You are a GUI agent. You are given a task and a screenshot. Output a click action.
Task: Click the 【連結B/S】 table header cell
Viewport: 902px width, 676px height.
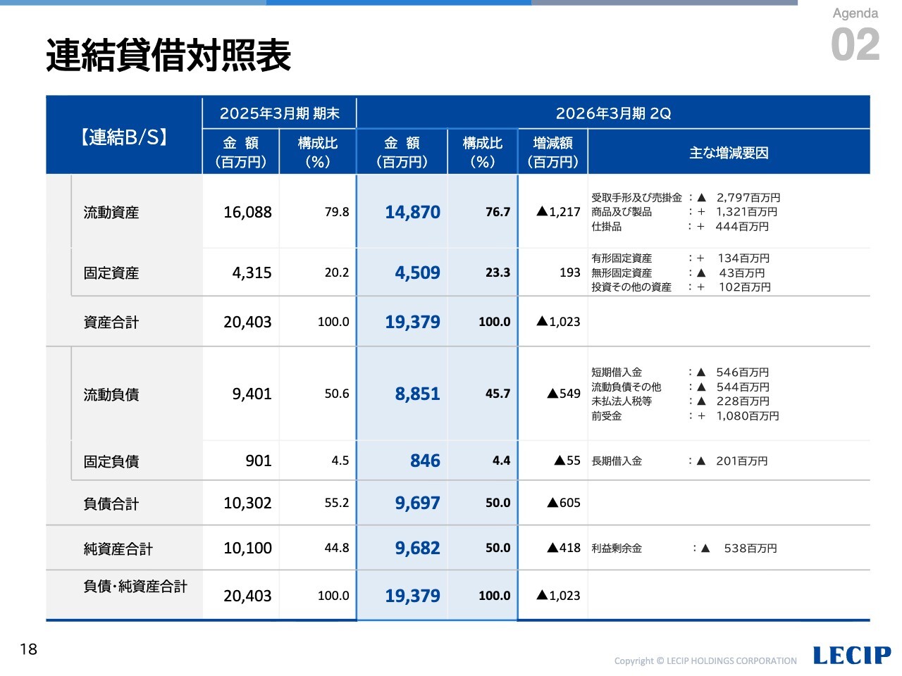coord(124,137)
